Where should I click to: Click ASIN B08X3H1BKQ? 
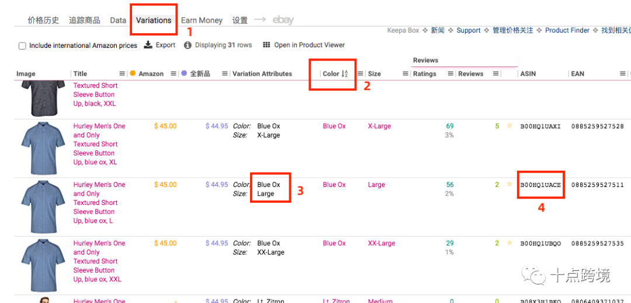(x=540, y=301)
